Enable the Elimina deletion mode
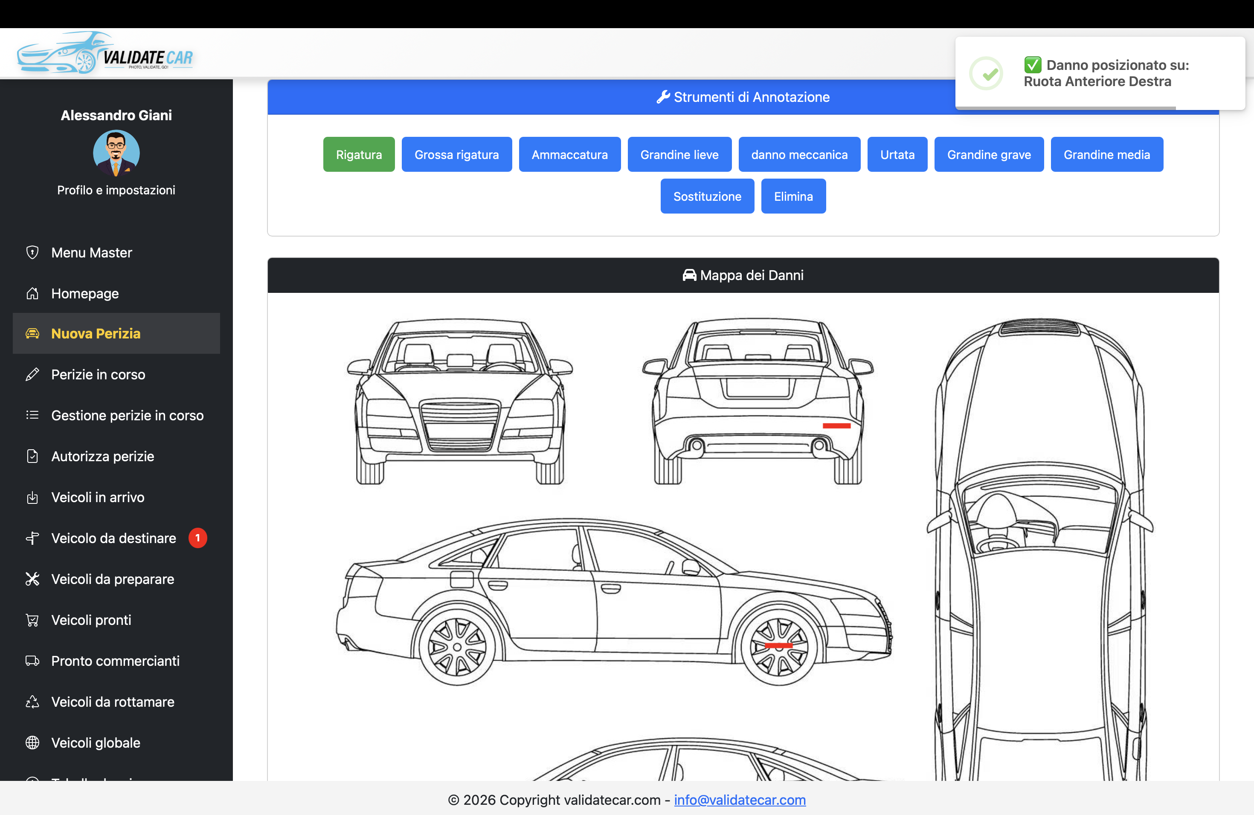 (793, 196)
